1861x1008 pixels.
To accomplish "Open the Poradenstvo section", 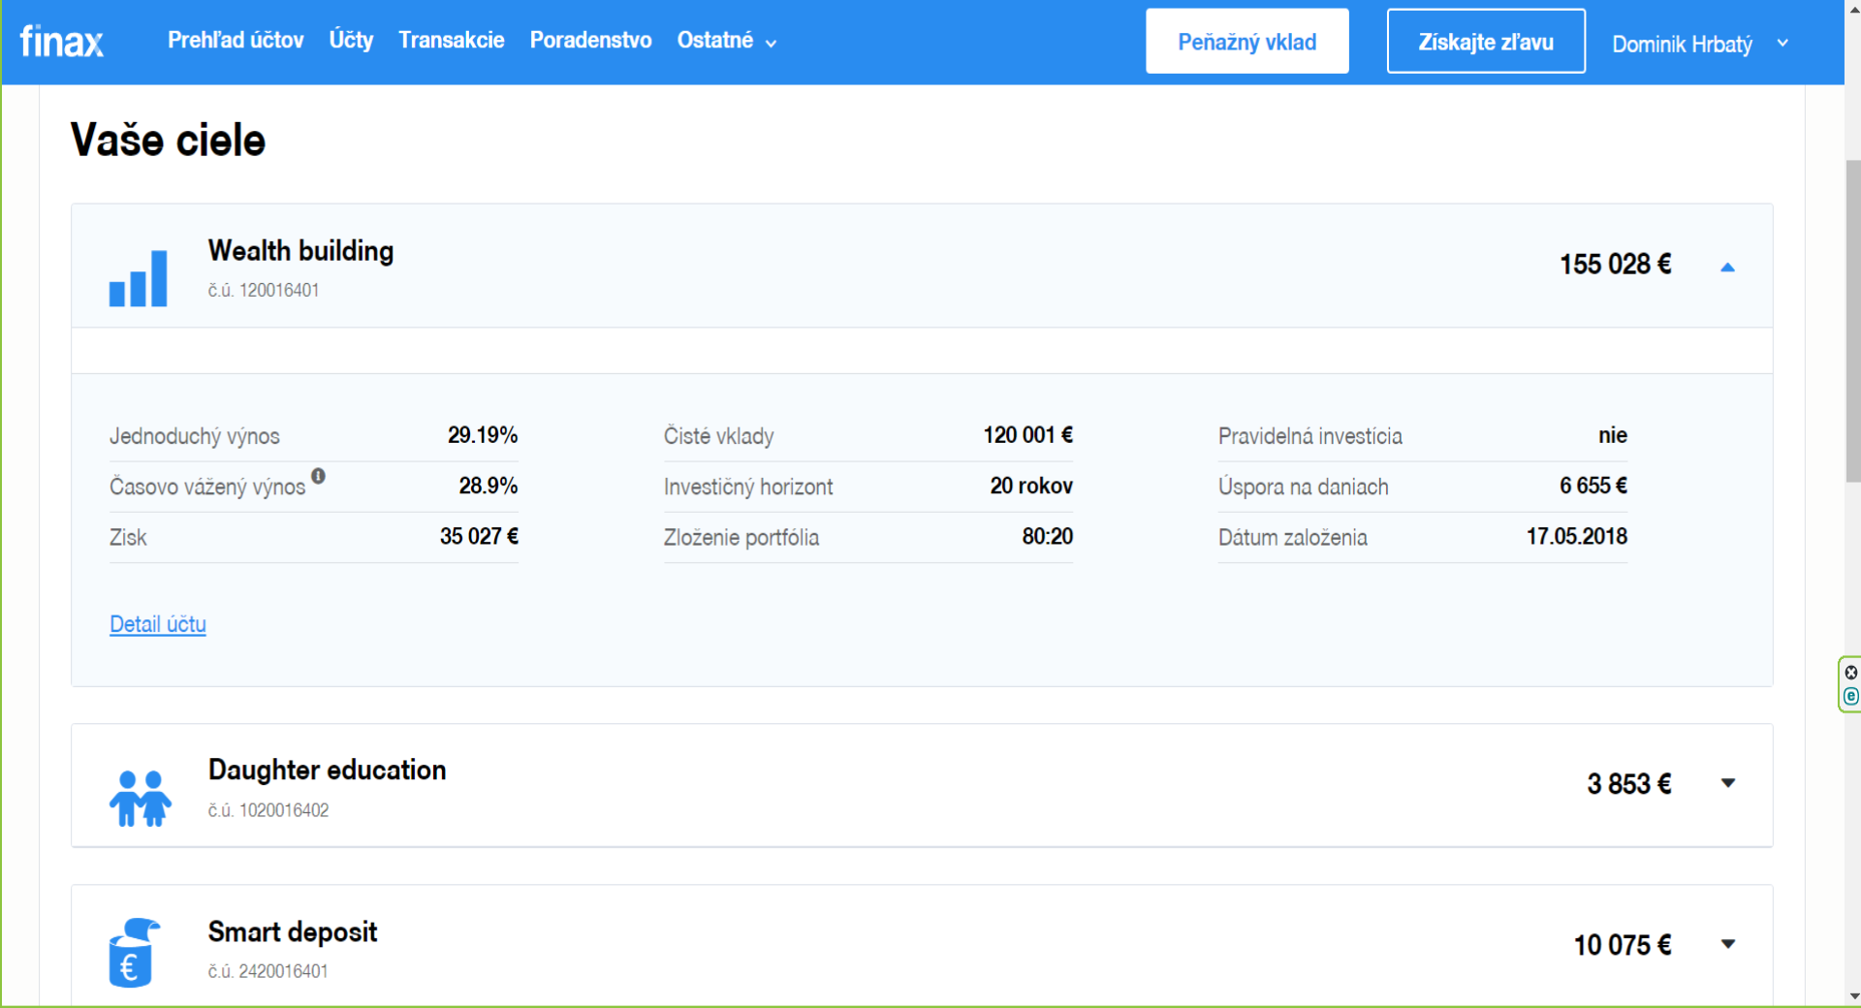I will (590, 41).
